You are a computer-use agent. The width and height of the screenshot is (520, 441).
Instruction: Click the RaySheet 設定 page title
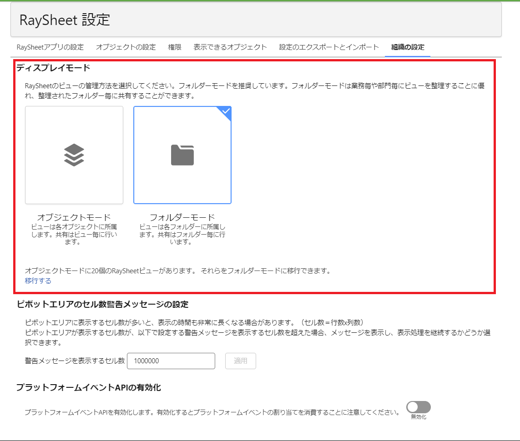coord(65,20)
